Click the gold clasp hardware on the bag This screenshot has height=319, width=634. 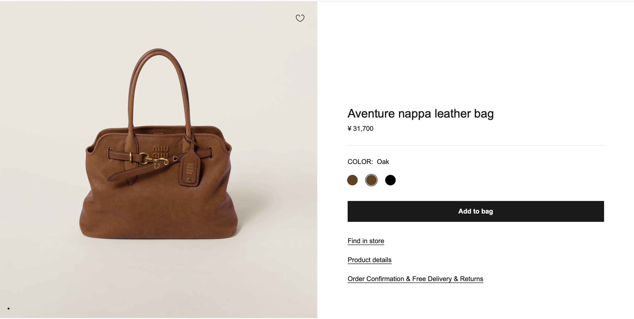tap(155, 160)
